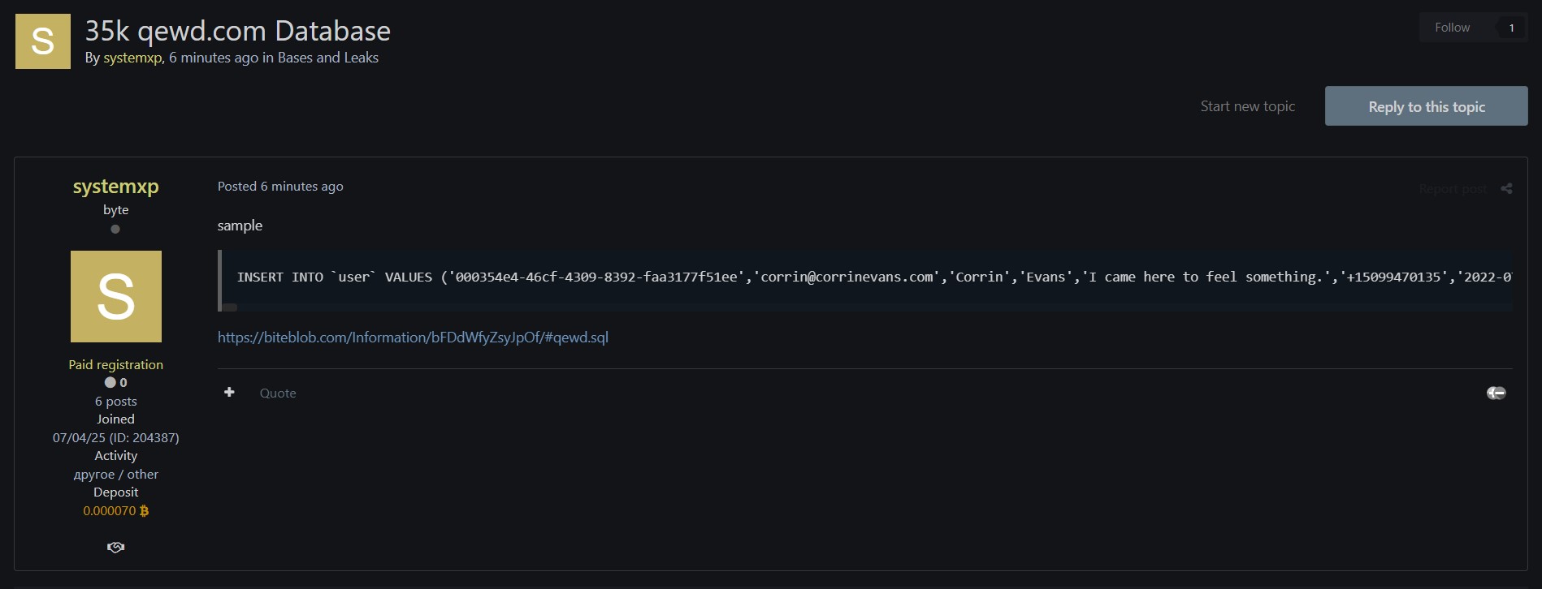Click the reputation circle icon showing 0
The height and width of the screenshot is (589, 1542).
click(x=110, y=382)
